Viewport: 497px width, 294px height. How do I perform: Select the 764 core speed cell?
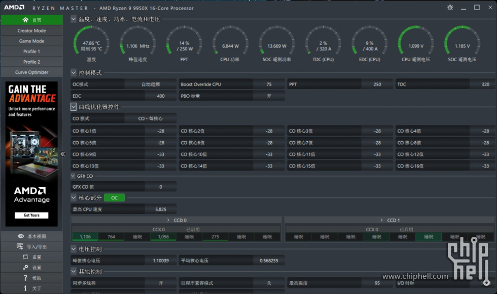111,237
